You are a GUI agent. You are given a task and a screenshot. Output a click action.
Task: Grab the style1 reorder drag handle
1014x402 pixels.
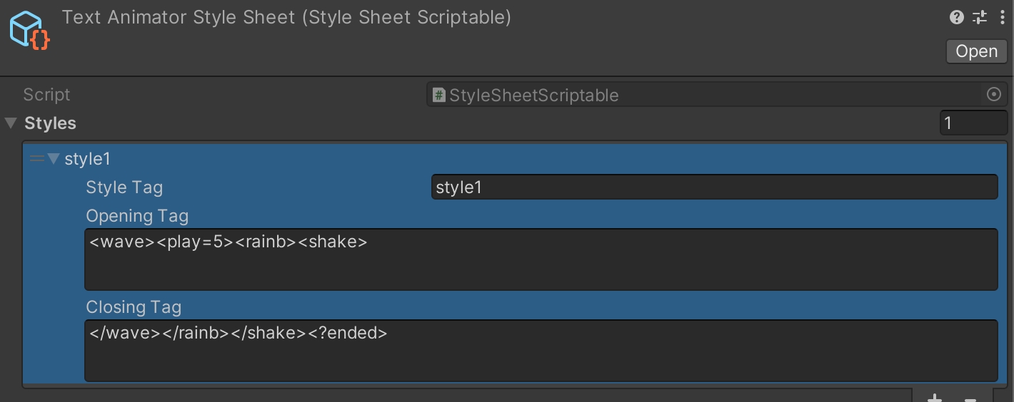click(x=36, y=159)
